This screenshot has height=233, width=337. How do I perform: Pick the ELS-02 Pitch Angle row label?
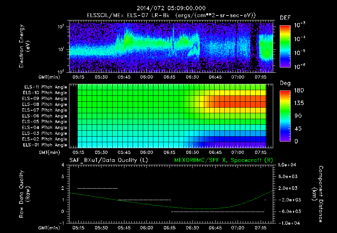pos(45,139)
